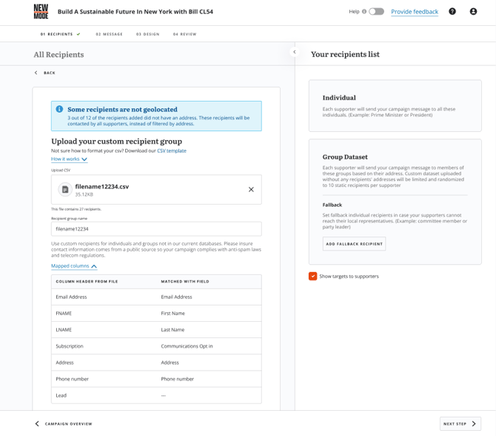Screen dimensions: 496x436
Task: Download the CSV template link
Action: (171, 151)
